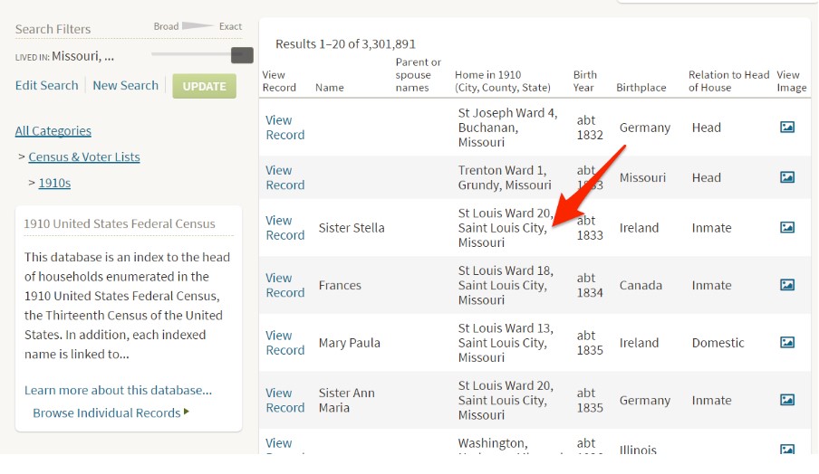This screenshot has height=474, width=819.
Task: Click the Canada birthplace cell
Action: (x=641, y=285)
